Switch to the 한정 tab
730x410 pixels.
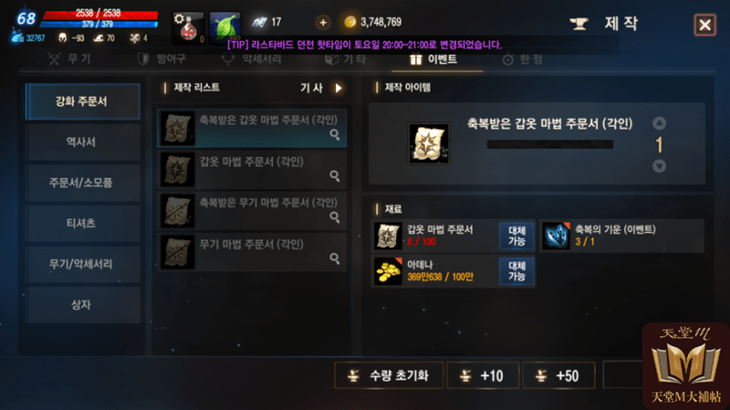pos(522,59)
